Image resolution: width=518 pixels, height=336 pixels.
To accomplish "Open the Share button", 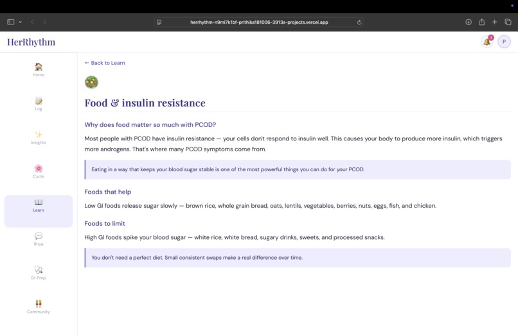I will pos(481,22).
